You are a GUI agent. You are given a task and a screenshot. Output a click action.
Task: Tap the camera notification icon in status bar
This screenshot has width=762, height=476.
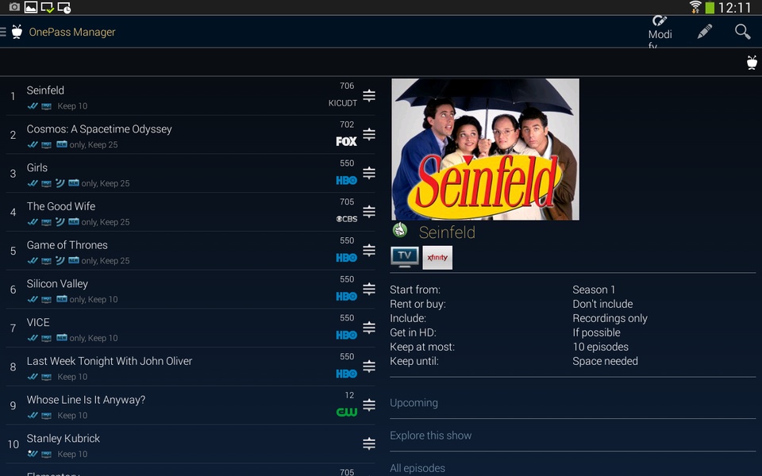(x=14, y=7)
